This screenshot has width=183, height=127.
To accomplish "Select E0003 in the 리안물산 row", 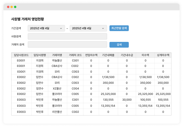I will (x=21, y=112).
